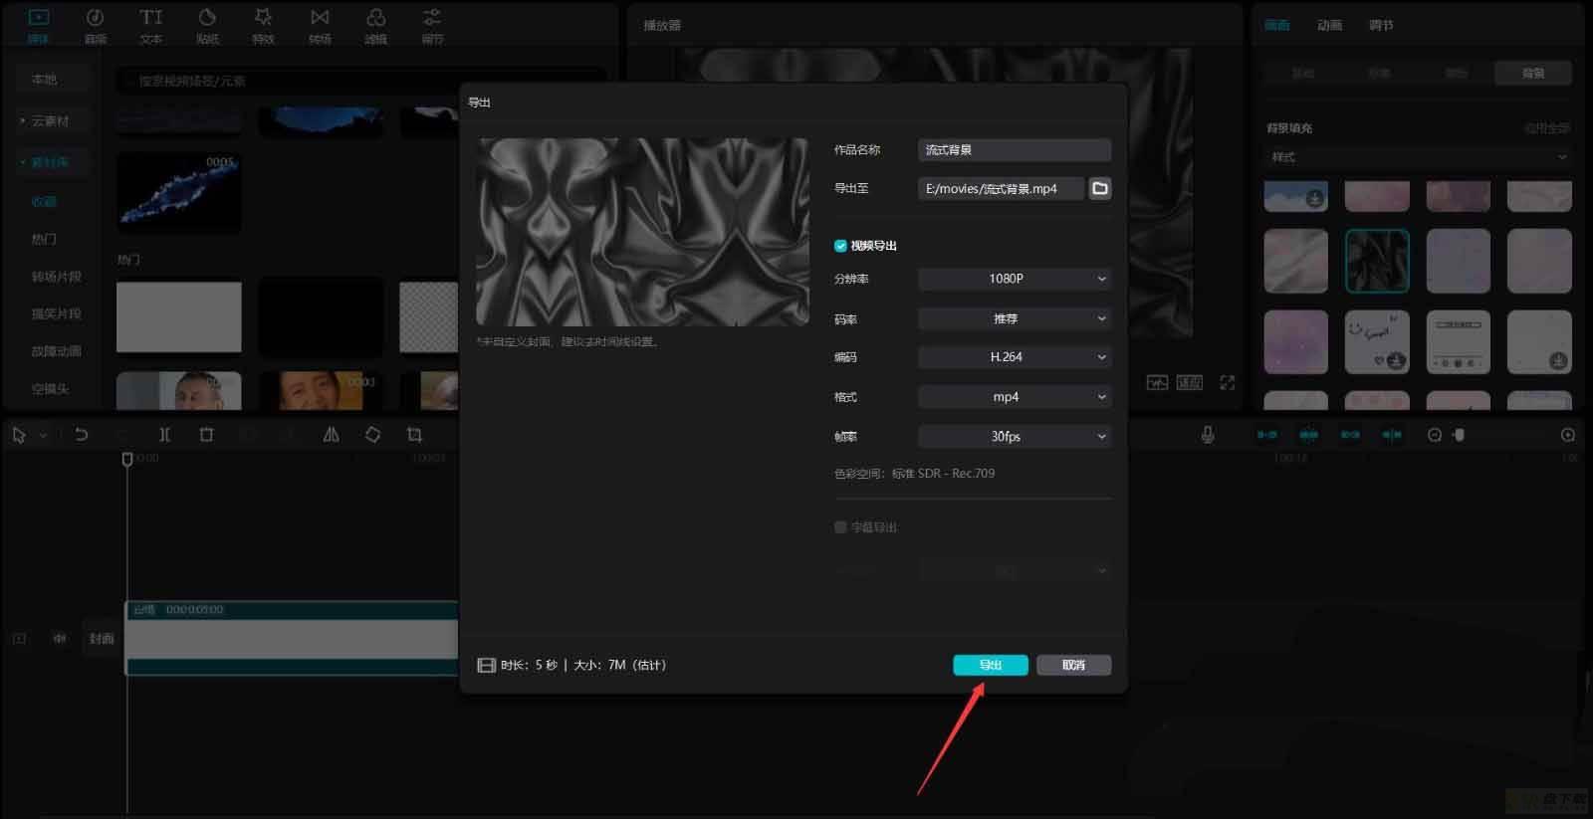Click the delete clip icon in timeline toolbar
Viewport: 1593px width, 819px height.
click(x=207, y=435)
